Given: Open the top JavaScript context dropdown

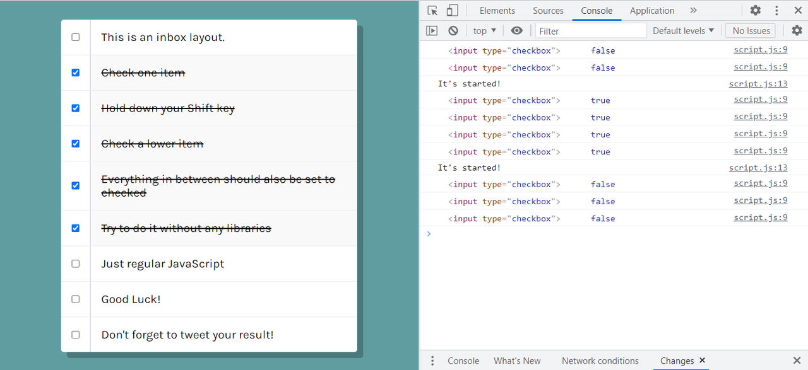Looking at the screenshot, I should coord(485,30).
